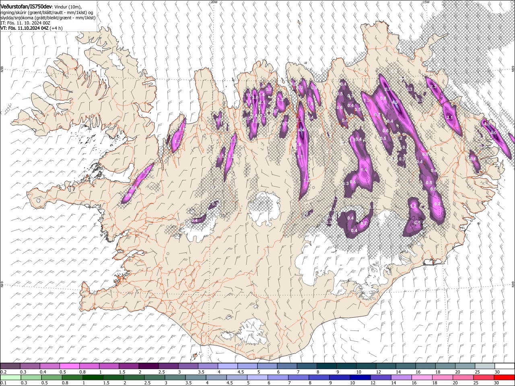Click the Mýrdalsjökull glacier near south coast

pos(252,333)
